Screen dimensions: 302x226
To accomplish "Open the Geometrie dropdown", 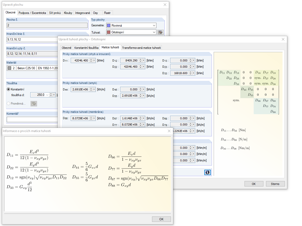I will click(x=154, y=25).
